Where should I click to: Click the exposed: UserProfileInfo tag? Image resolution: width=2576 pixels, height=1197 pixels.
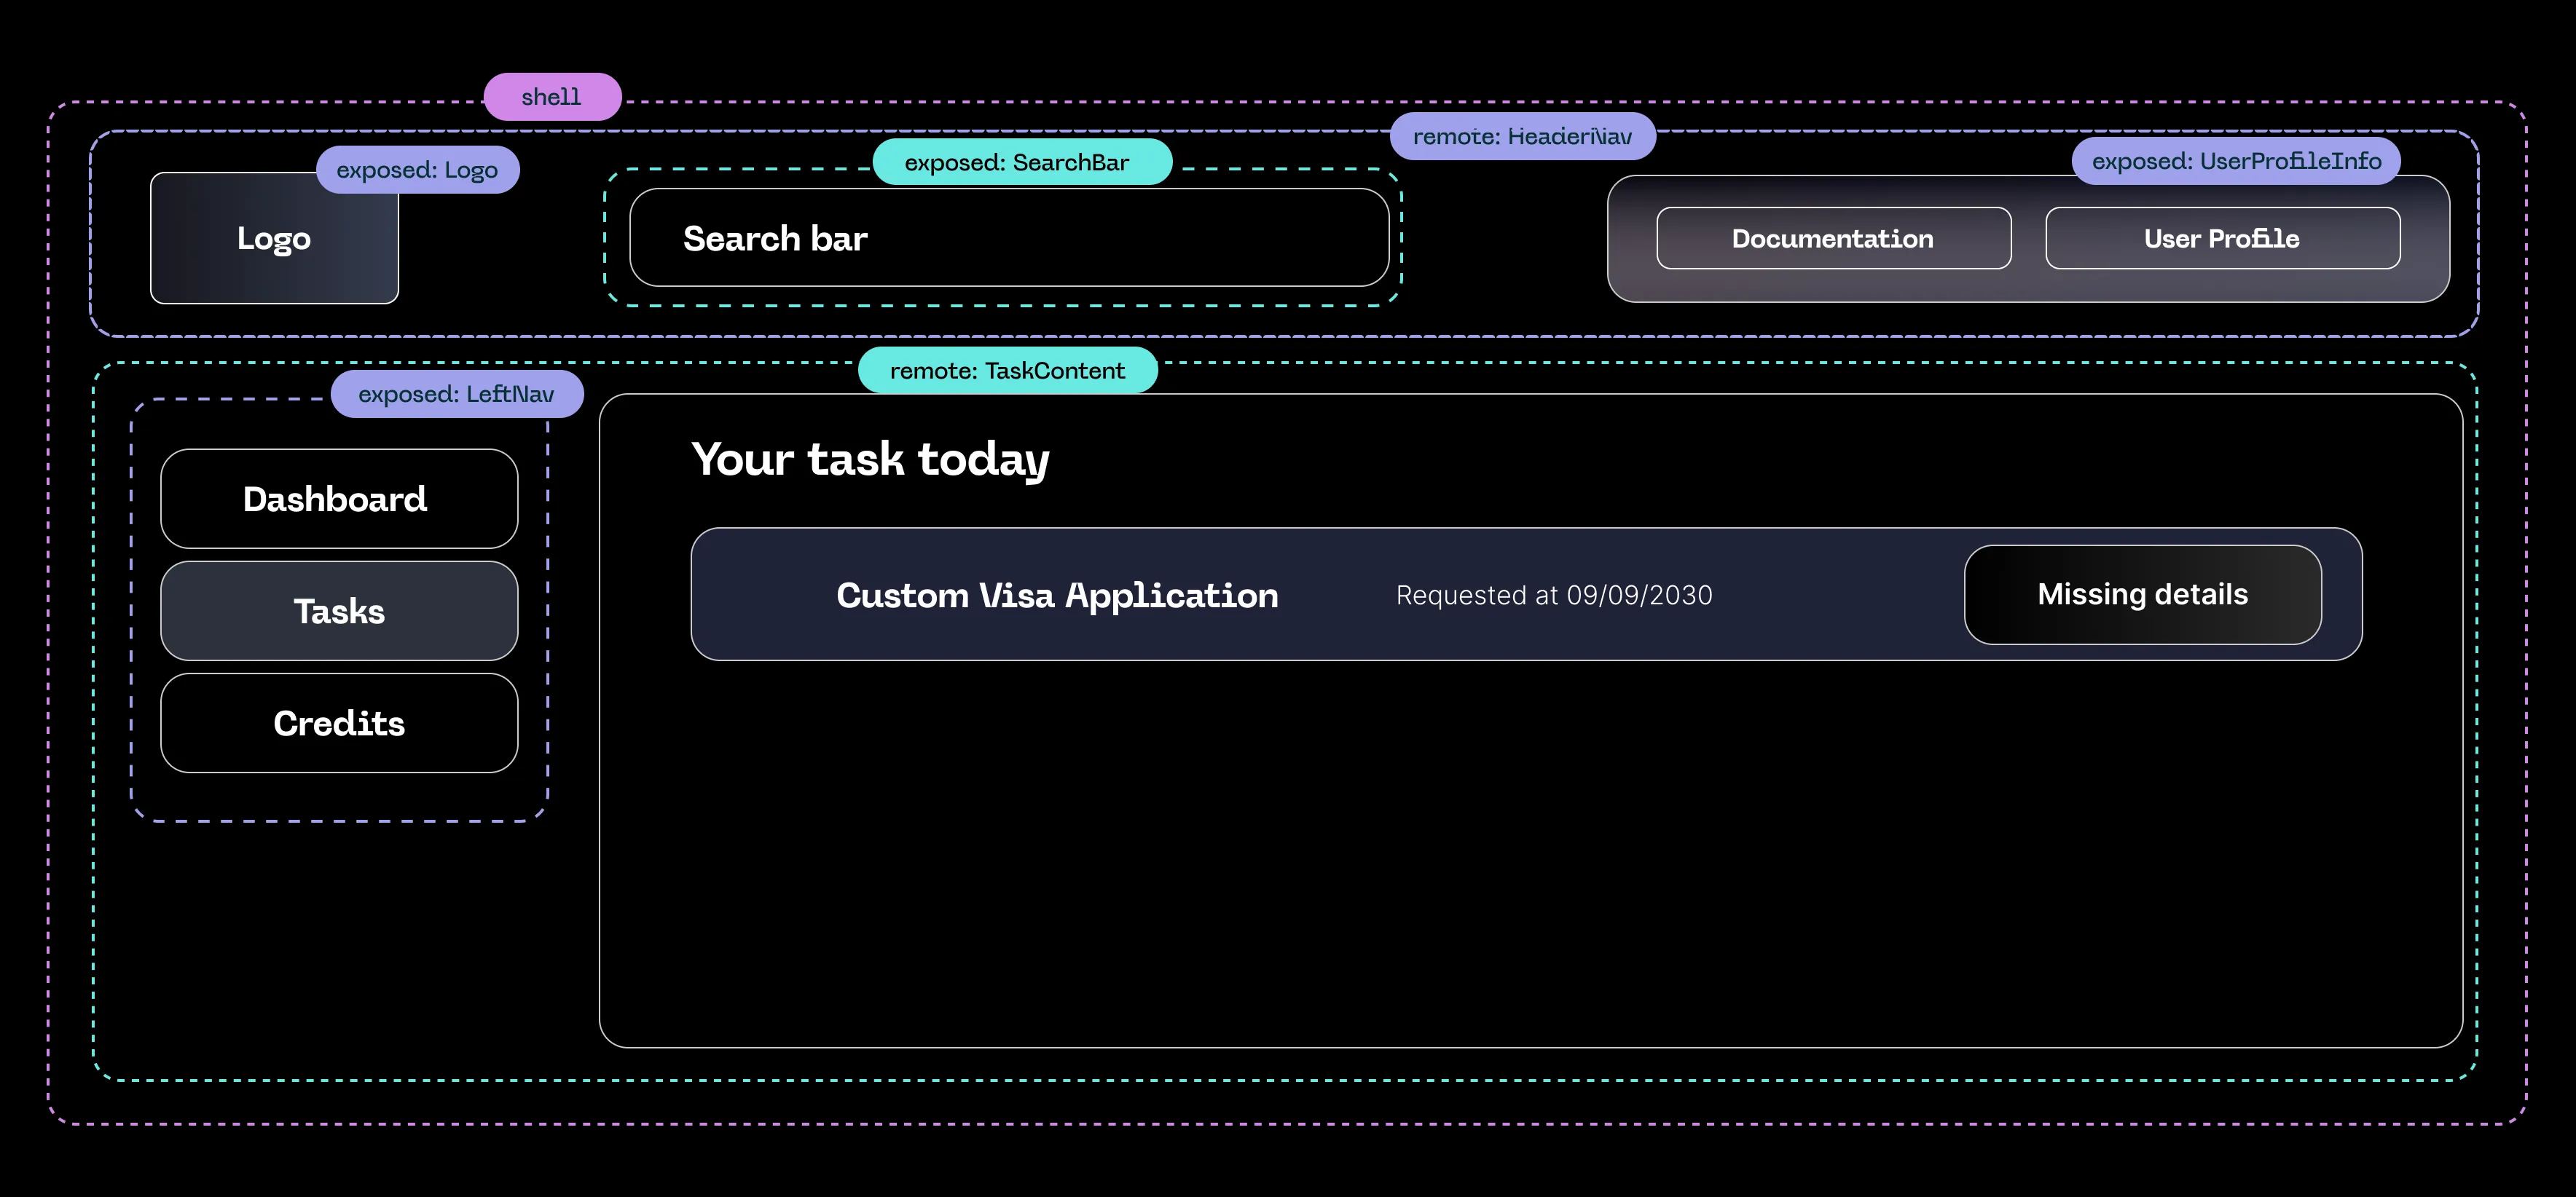pos(2235,162)
